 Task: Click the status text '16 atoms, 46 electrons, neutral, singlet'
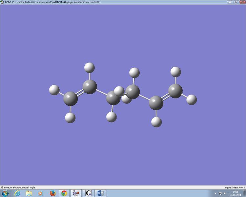18,187
